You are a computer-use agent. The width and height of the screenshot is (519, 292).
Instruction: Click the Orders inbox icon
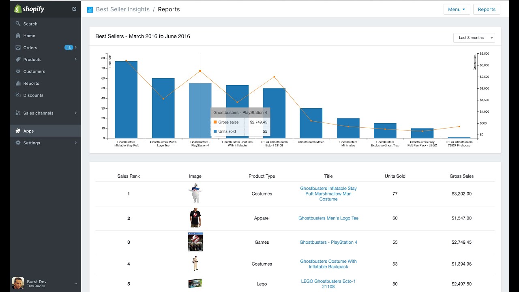18,47
